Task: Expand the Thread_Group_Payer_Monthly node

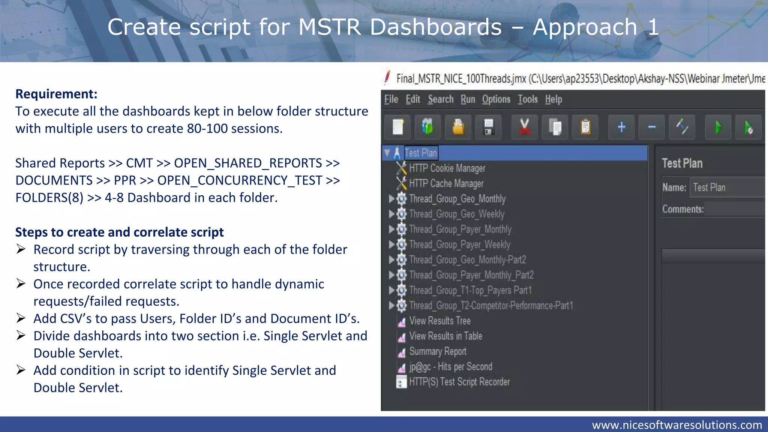Action: [x=391, y=229]
